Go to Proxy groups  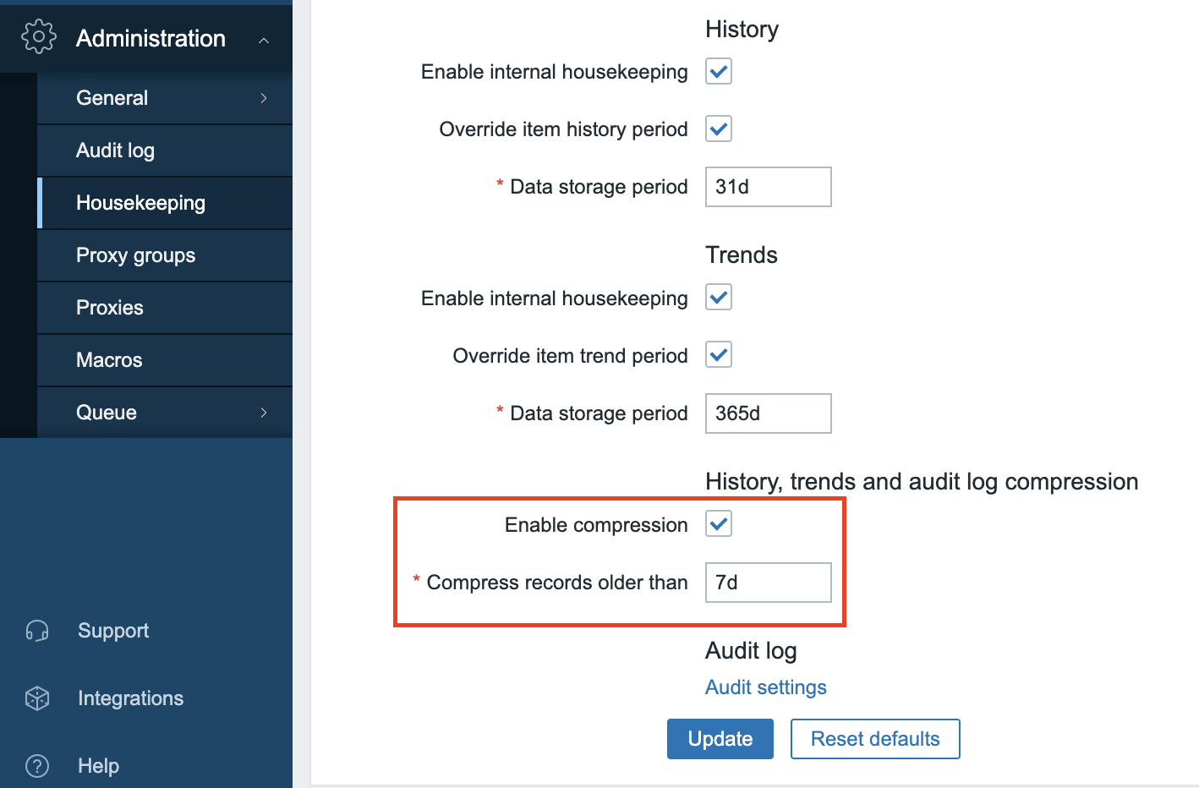tap(135, 255)
